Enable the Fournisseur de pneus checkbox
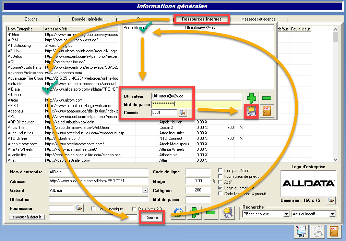The image size is (346, 241). click(x=220, y=176)
